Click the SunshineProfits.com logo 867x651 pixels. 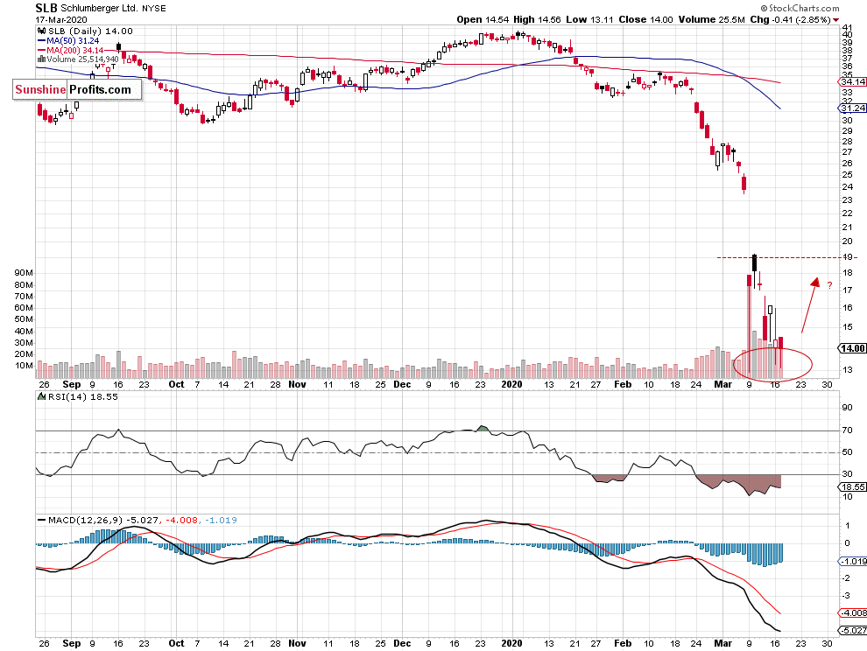pyautogui.click(x=77, y=89)
